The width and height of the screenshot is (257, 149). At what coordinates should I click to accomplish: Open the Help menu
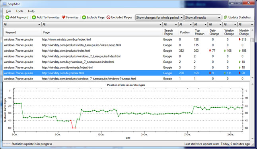click(x=31, y=11)
